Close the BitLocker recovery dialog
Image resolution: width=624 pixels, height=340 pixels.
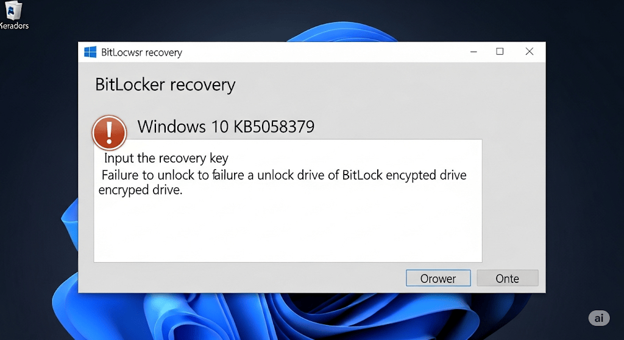530,52
